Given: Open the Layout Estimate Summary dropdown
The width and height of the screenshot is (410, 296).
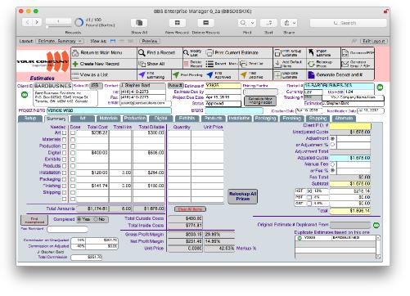Looking at the screenshot, I should point(60,41).
